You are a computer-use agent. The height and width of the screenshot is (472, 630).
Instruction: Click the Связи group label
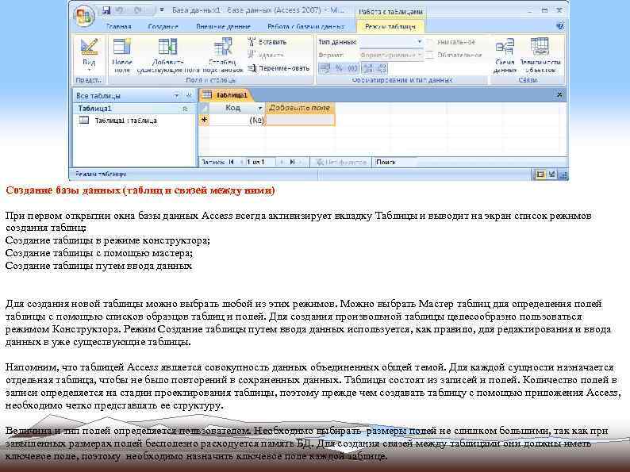pos(527,80)
